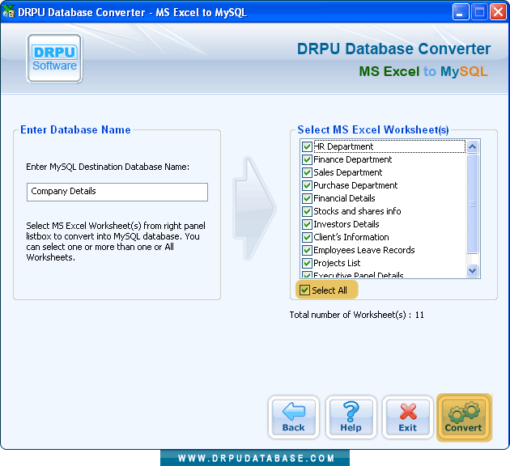The image size is (510, 466).
Task: Click the 'Select MS Excel Worksheet(s)' group heading
Action: pyautogui.click(x=373, y=129)
